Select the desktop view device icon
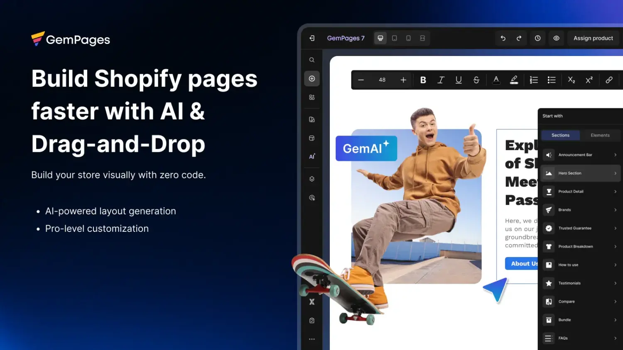Viewport: 623px width, 350px height. coord(380,38)
